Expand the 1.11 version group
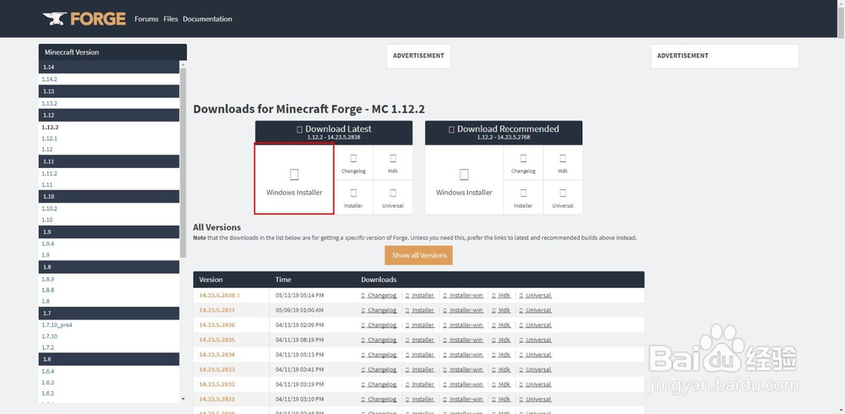This screenshot has width=845, height=414. click(109, 161)
